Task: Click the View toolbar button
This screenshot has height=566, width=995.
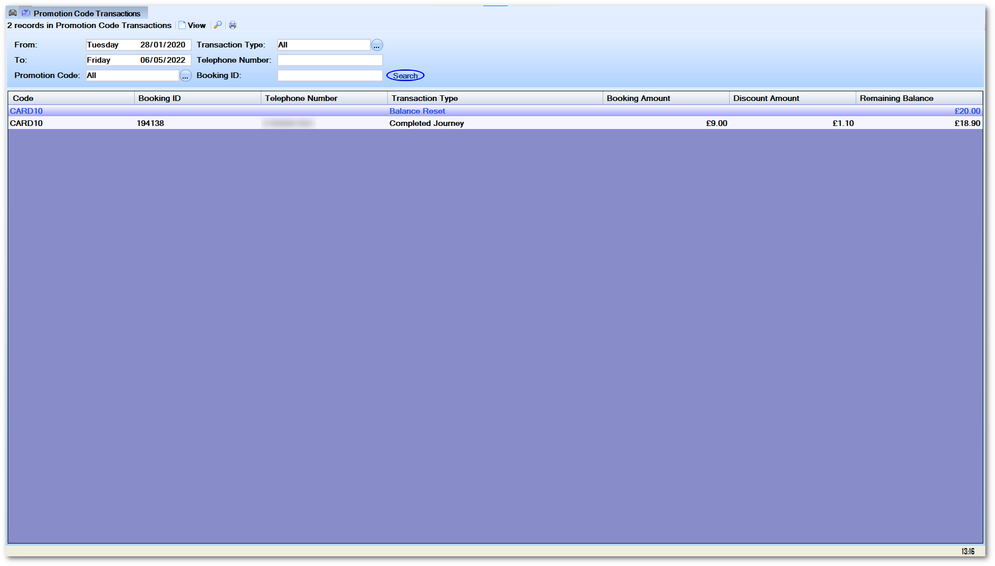Action: click(192, 25)
